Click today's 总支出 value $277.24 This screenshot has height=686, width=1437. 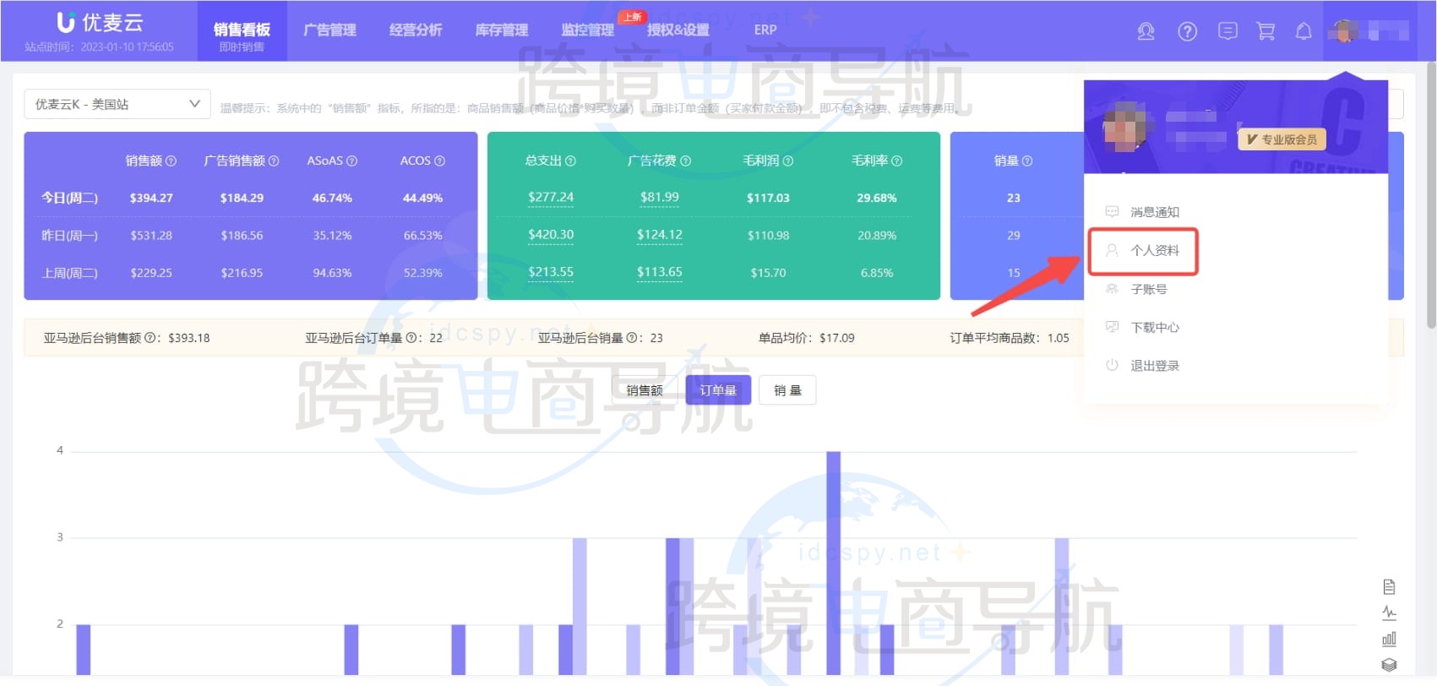(551, 198)
